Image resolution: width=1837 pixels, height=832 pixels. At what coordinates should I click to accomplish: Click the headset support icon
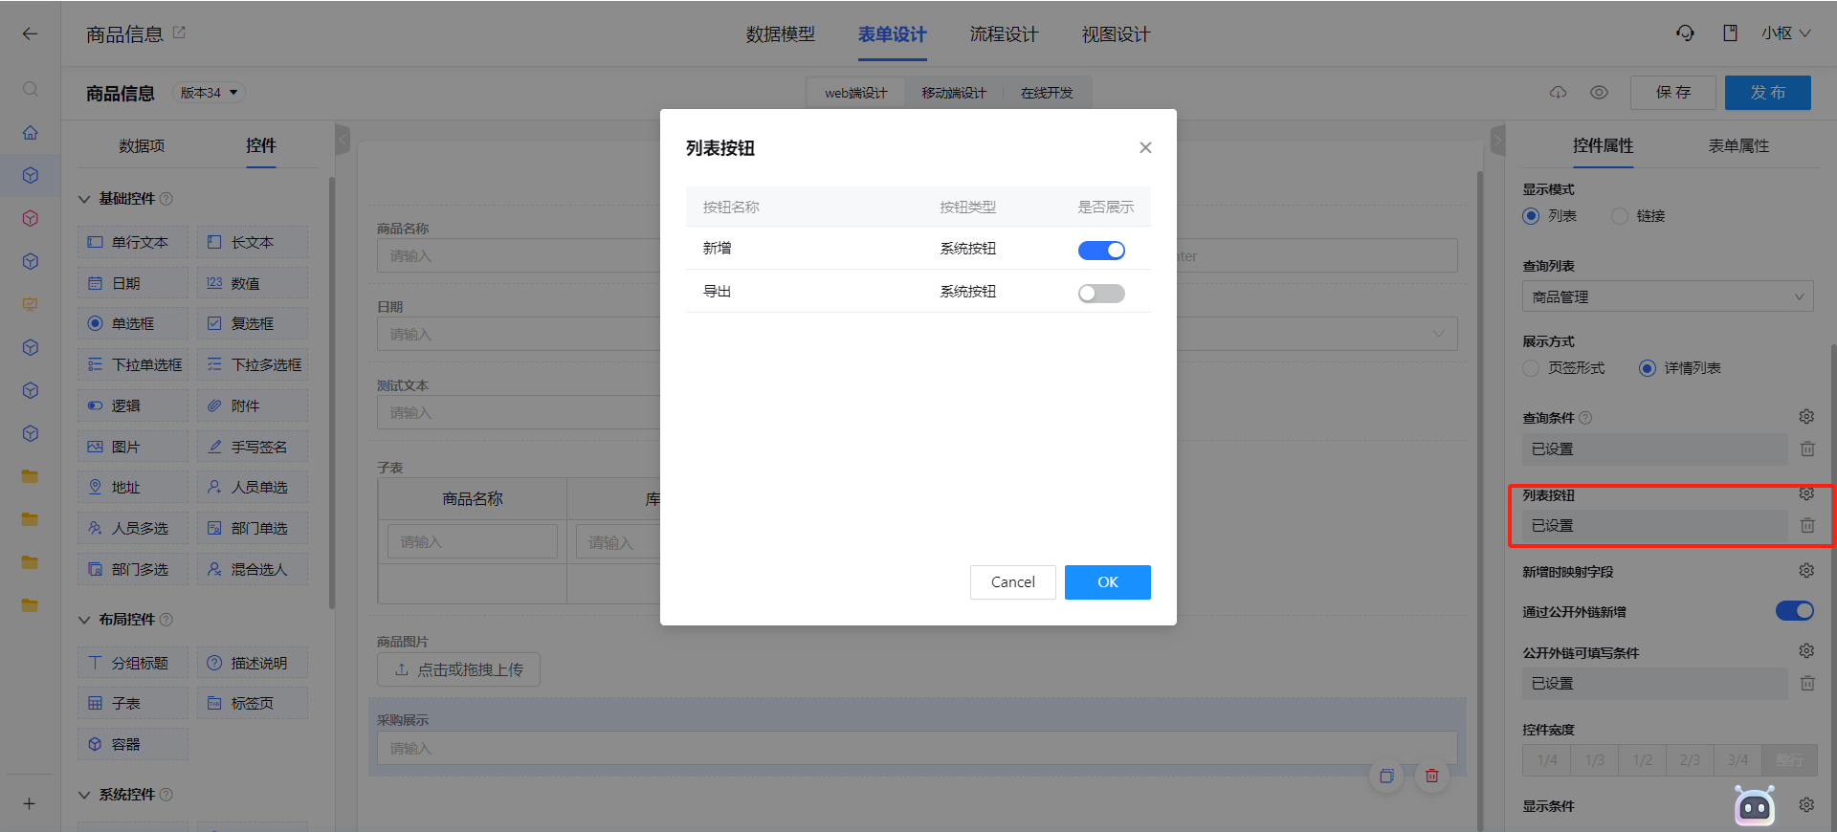(1685, 33)
